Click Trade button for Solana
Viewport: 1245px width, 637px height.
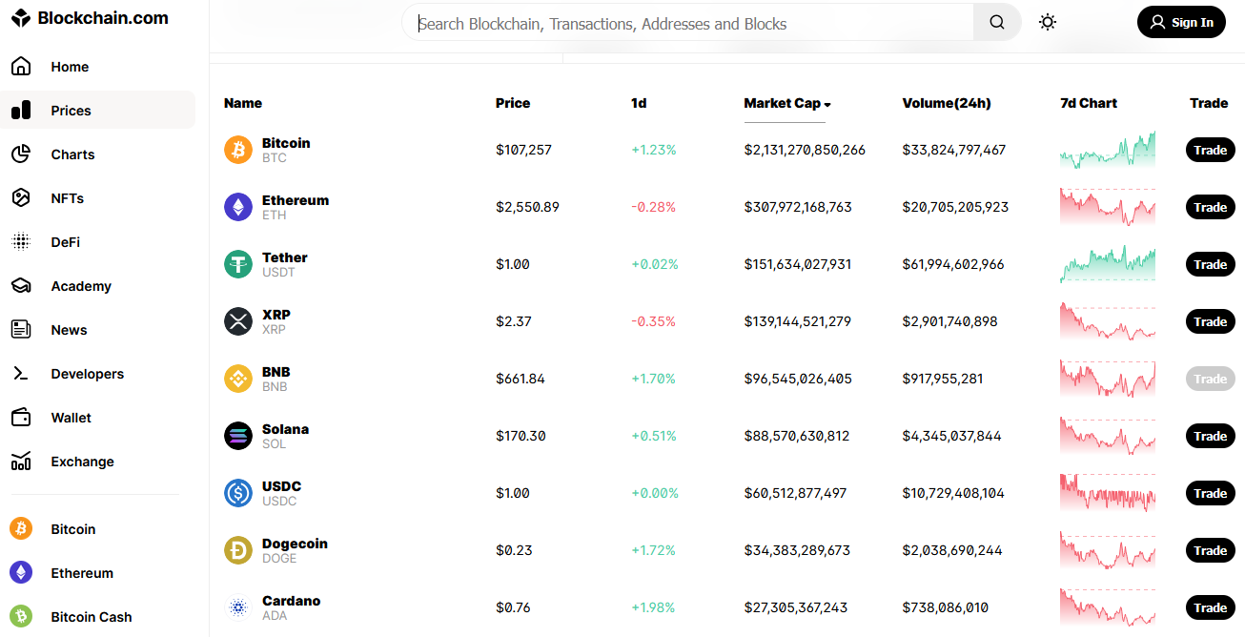(x=1211, y=436)
